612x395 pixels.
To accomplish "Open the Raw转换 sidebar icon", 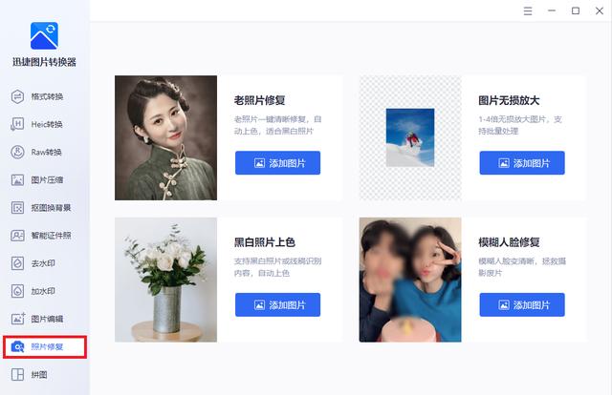I will [17, 152].
